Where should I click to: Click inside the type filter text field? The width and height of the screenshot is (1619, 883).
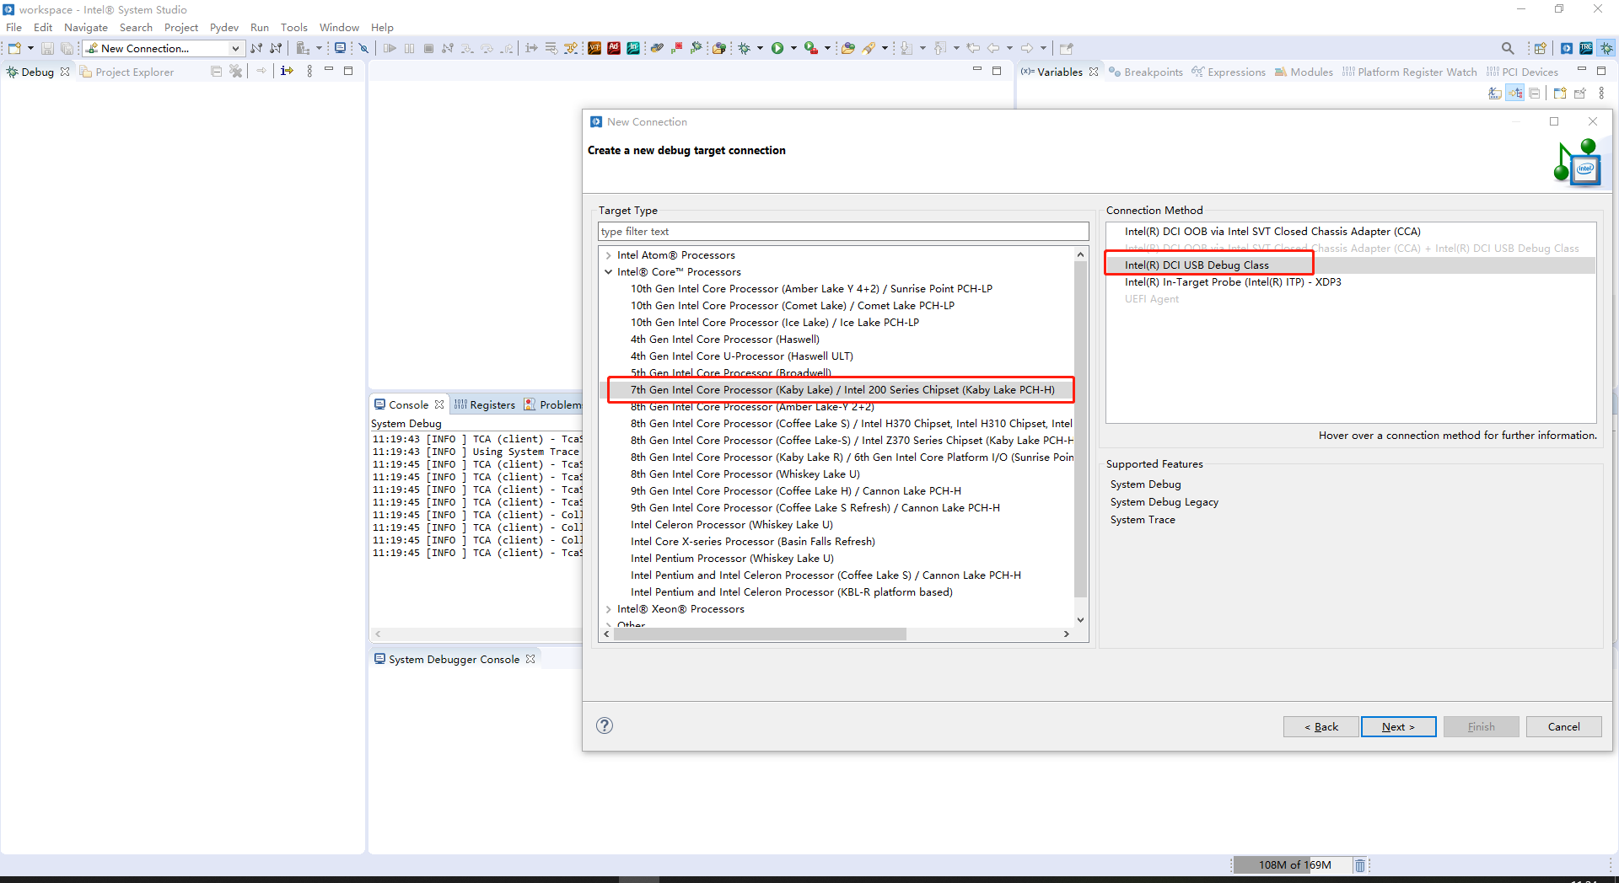[842, 231]
